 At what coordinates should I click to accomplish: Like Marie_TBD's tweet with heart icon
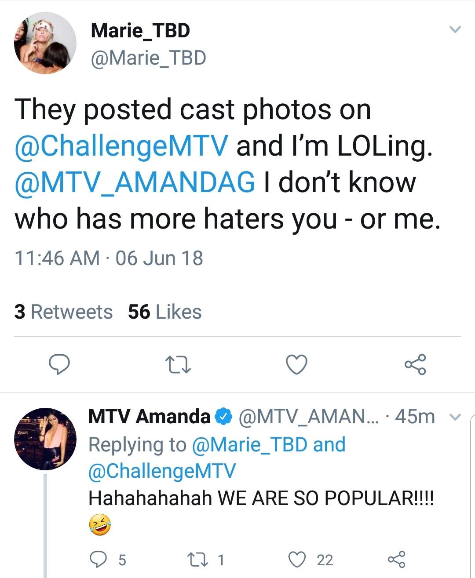pos(296,364)
